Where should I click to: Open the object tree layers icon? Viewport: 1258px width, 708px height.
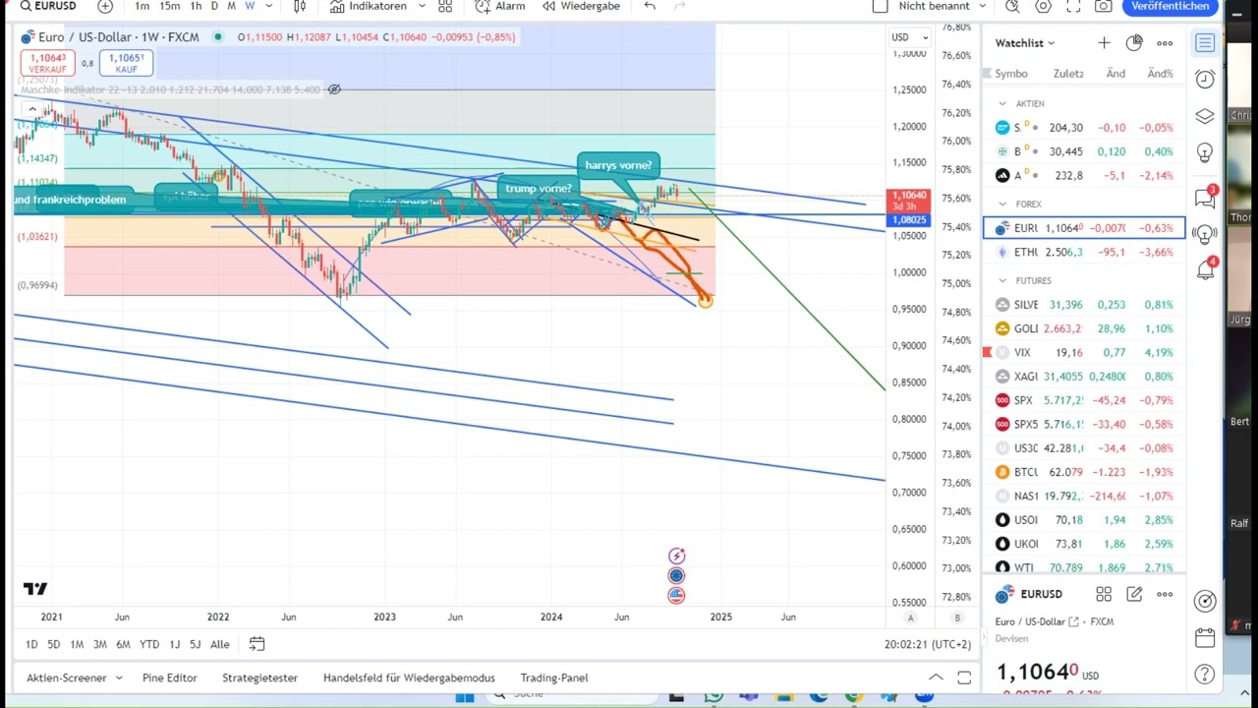[x=1205, y=116]
